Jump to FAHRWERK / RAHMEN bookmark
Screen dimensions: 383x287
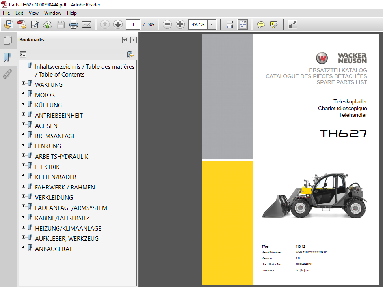pos(65,188)
